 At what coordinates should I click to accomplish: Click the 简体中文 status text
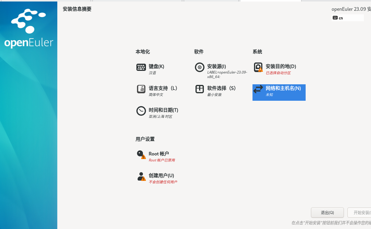[x=156, y=95]
